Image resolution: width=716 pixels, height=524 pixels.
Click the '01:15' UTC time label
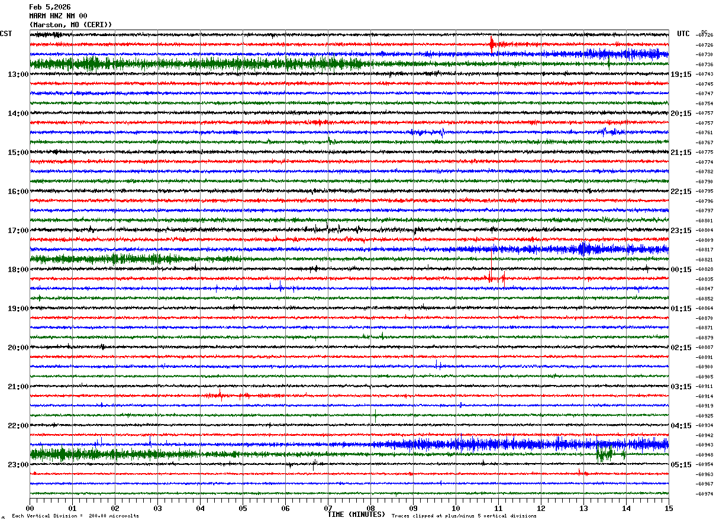click(x=681, y=309)
